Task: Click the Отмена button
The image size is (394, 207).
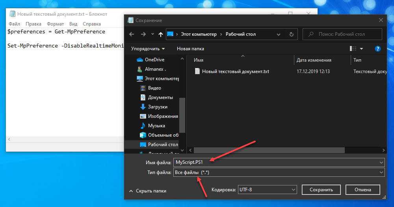Action: pos(362,190)
